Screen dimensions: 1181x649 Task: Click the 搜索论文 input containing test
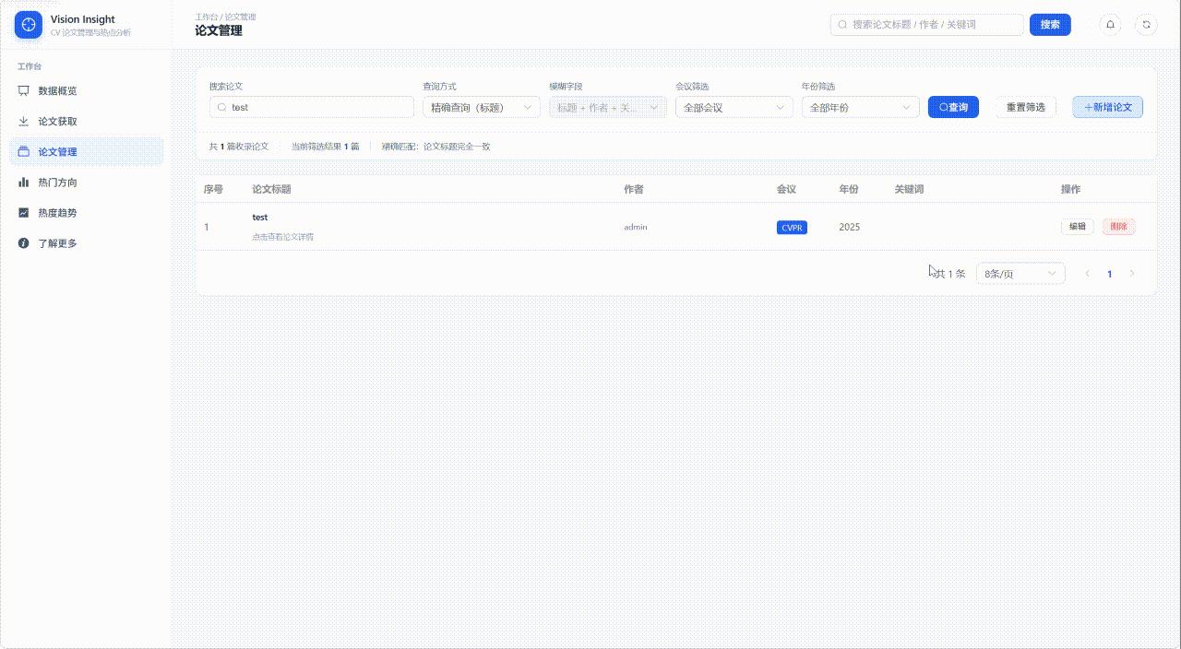[x=312, y=107]
